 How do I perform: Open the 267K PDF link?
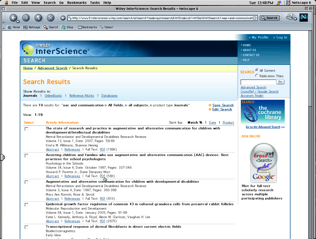tap(103, 221)
